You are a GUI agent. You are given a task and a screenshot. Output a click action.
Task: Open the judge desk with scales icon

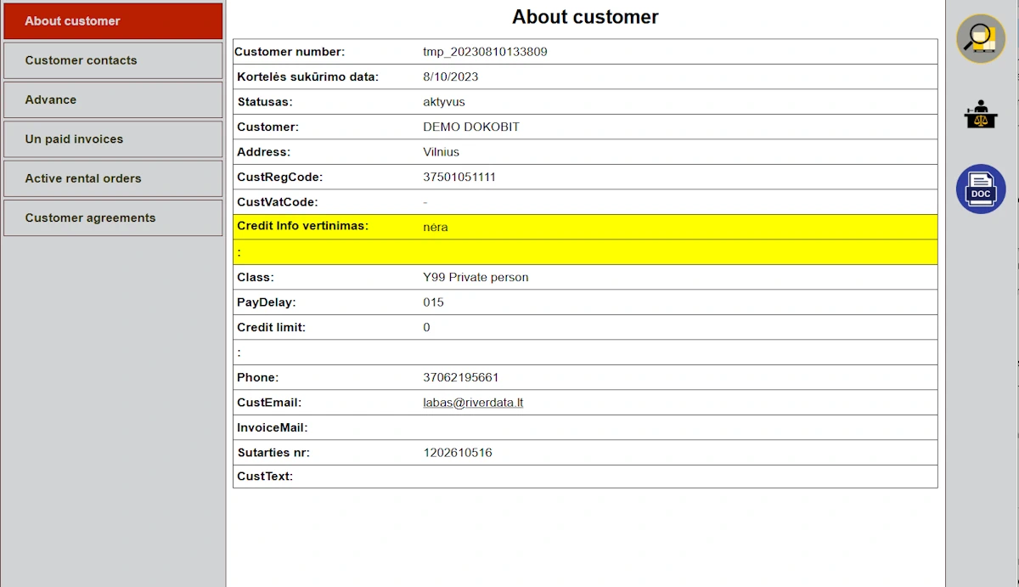tap(981, 114)
